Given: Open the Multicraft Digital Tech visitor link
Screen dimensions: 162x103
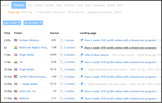Looking at the screenshot, I should [x=33, y=47].
